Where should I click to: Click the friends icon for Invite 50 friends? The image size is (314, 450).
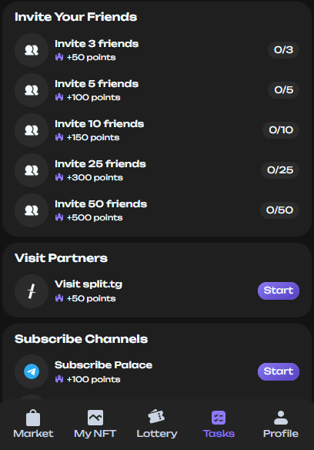(32, 210)
